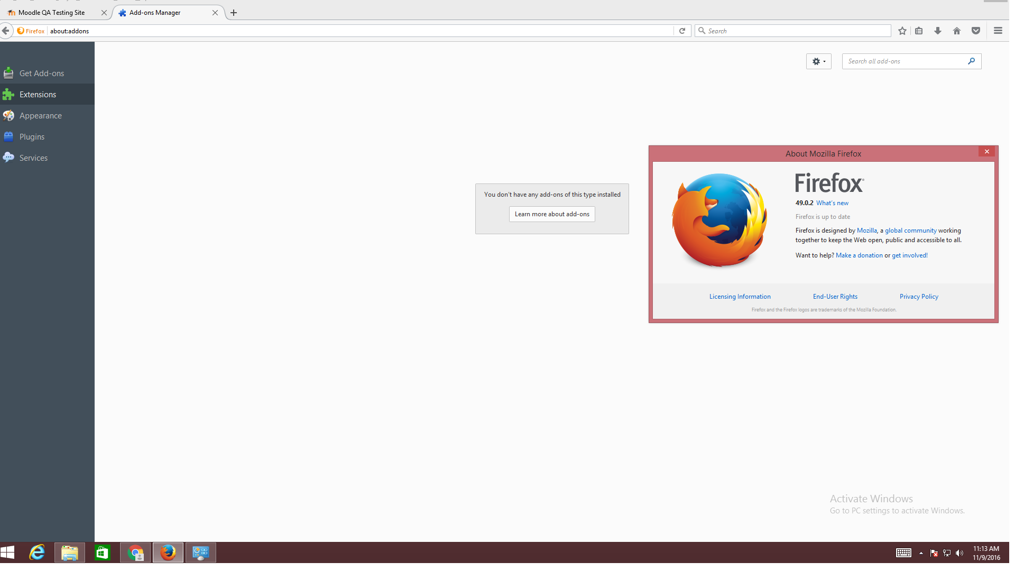Open the Plugins category
1015x571 pixels.
click(x=47, y=136)
